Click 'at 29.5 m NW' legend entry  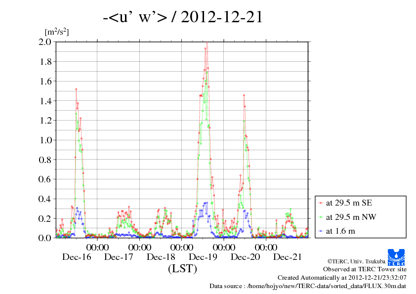click(351, 217)
